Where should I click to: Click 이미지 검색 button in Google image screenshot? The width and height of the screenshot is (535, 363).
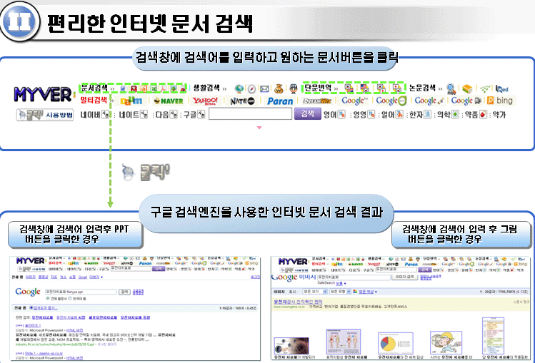click(x=405, y=277)
